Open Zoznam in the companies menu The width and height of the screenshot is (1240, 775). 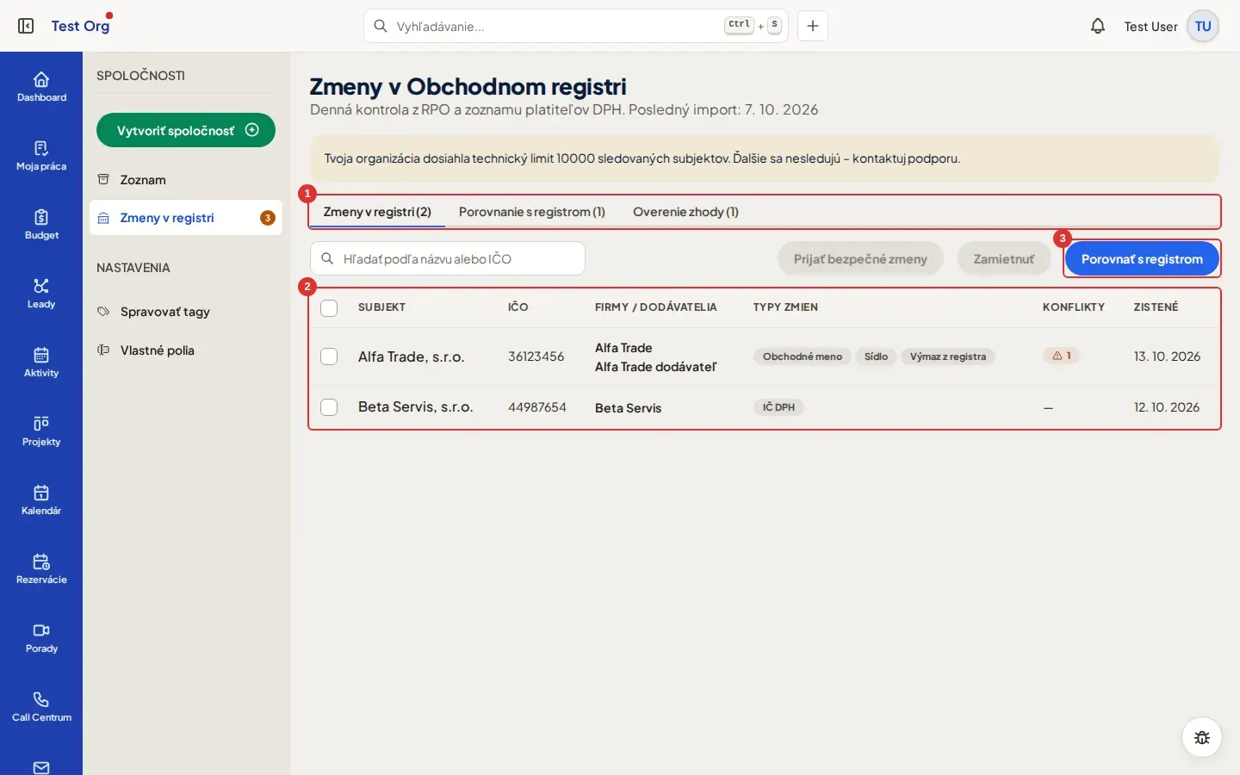[x=186, y=180]
